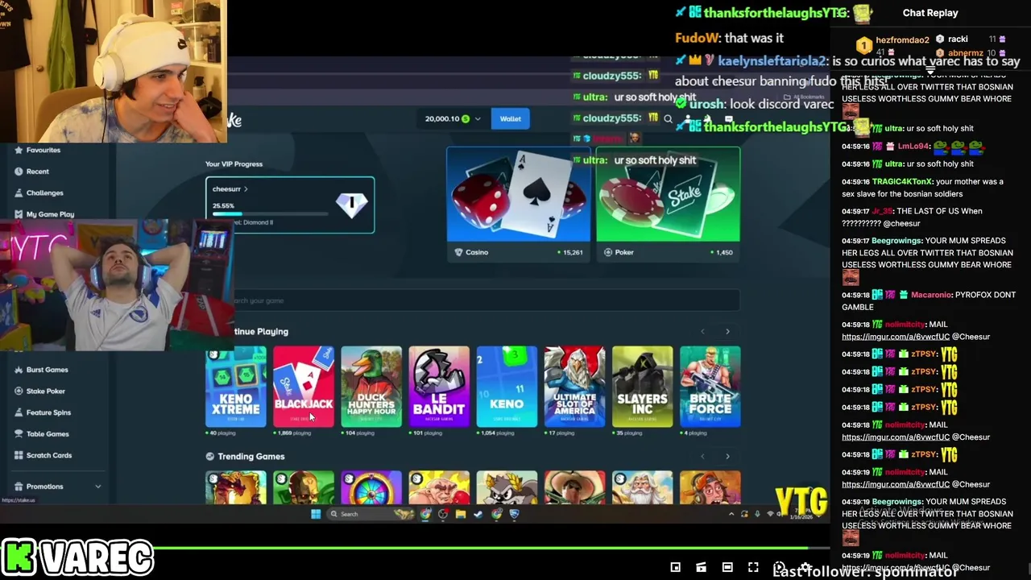Screen dimensions: 1031x580
Task: Click the taskbar date and time
Action: click(801, 514)
